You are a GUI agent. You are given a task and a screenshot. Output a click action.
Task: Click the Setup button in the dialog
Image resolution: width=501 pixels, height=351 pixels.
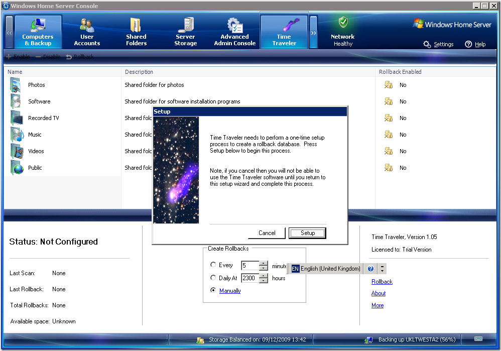click(307, 233)
